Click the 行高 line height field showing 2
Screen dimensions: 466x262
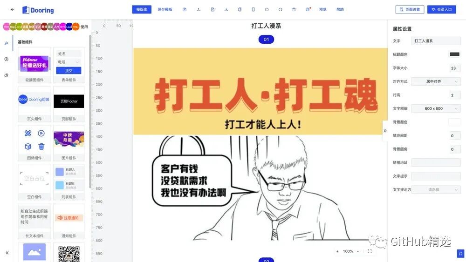coord(455,95)
